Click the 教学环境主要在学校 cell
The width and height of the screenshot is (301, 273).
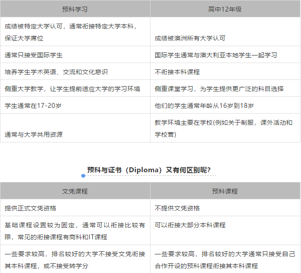tap(223, 128)
